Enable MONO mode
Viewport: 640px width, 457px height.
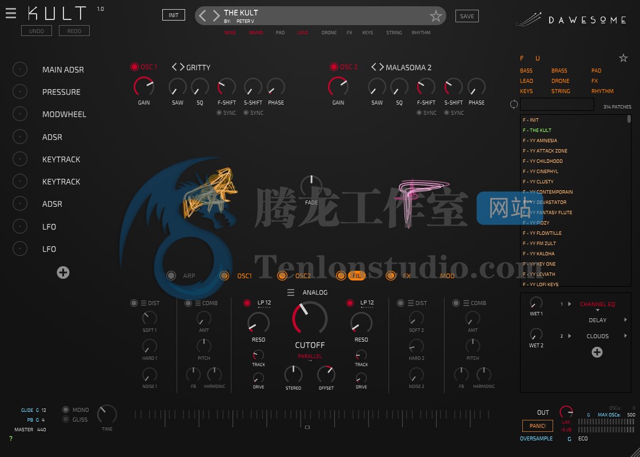coord(66,410)
